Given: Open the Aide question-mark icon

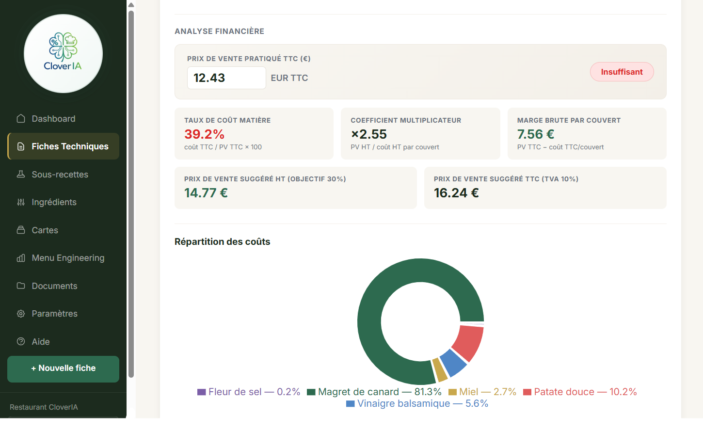Looking at the screenshot, I should pyautogui.click(x=21, y=341).
